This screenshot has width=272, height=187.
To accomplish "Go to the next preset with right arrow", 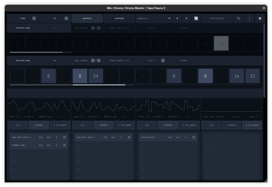I will point(187,18).
